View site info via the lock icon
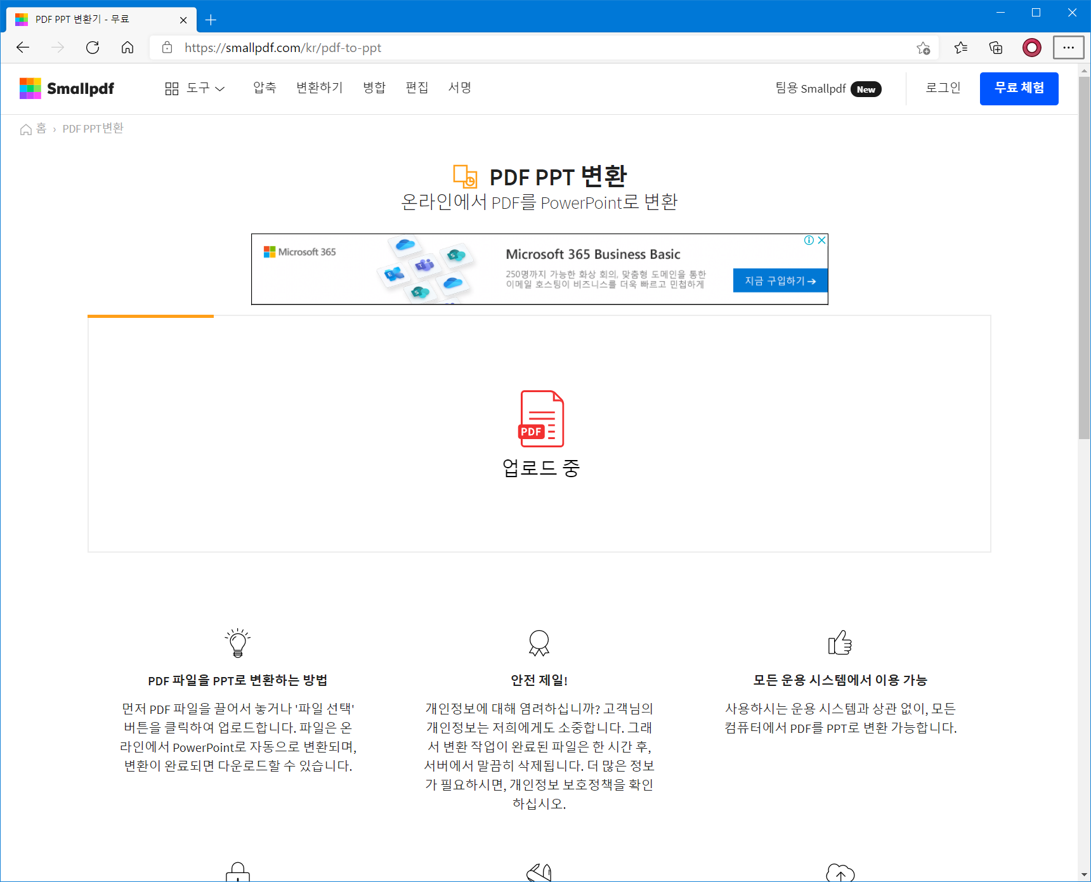The width and height of the screenshot is (1091, 882). pyautogui.click(x=167, y=48)
